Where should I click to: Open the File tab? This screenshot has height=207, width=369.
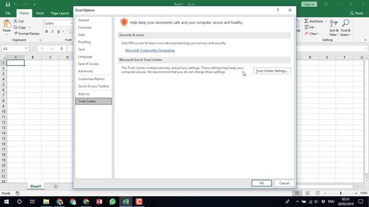click(7, 13)
